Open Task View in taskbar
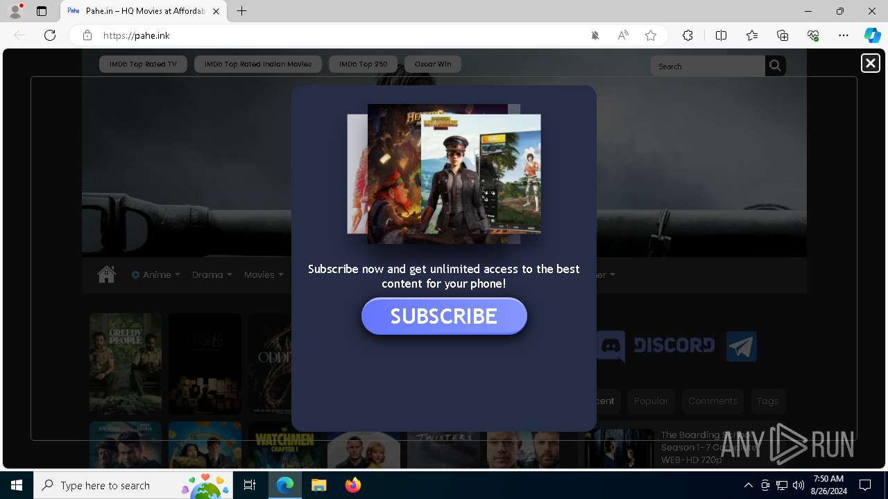The width and height of the screenshot is (888, 499). [x=250, y=485]
